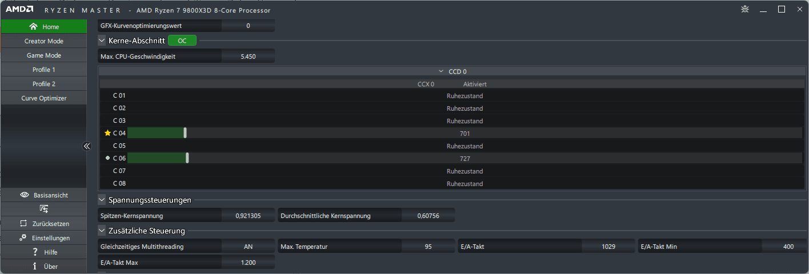
Task: Click the home icon in sidebar
Action: point(34,26)
